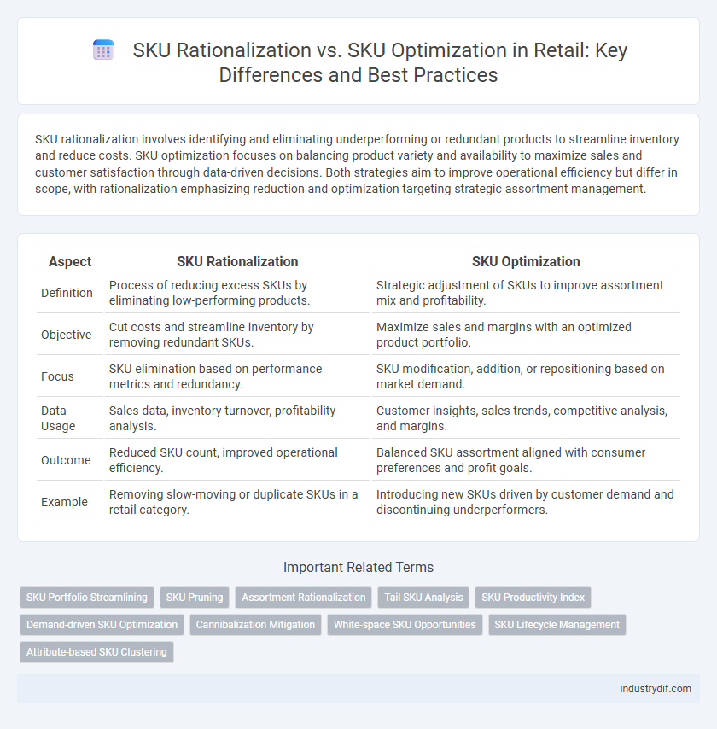Click the calendar grid icon beside the title
Viewport: 717px width, 729px height.
[103, 50]
